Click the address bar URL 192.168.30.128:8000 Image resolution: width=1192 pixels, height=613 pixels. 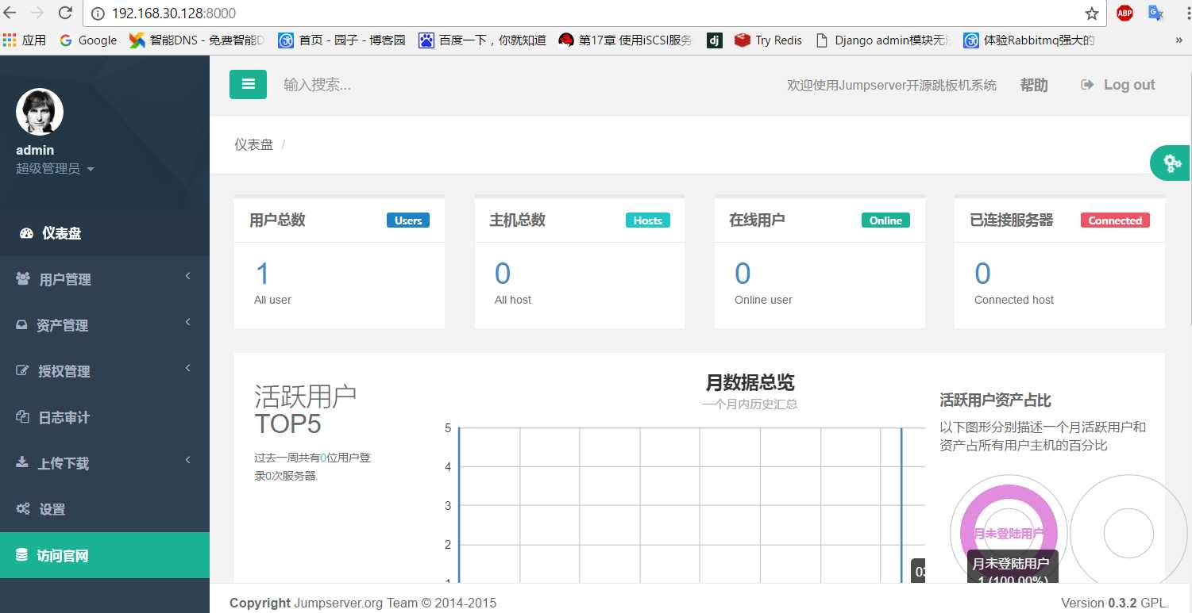(x=174, y=13)
